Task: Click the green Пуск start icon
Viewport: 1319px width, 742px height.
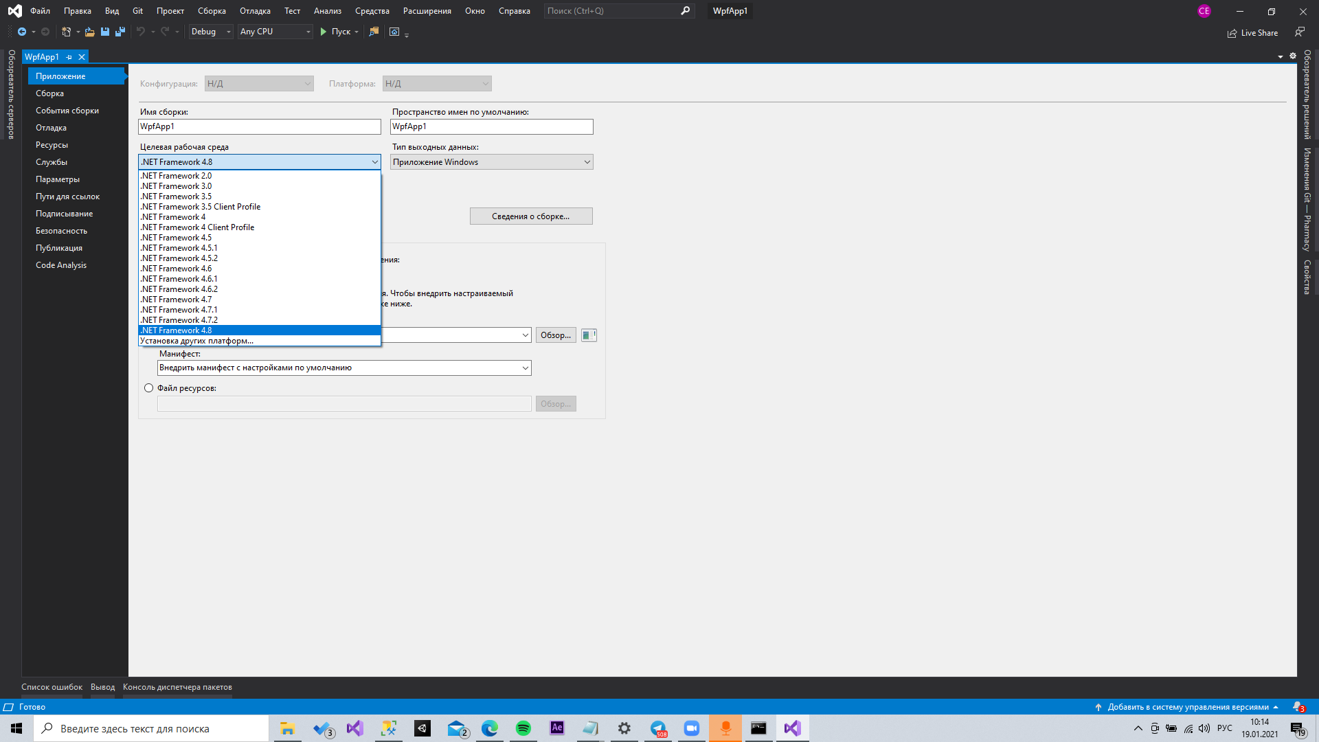Action: [324, 32]
